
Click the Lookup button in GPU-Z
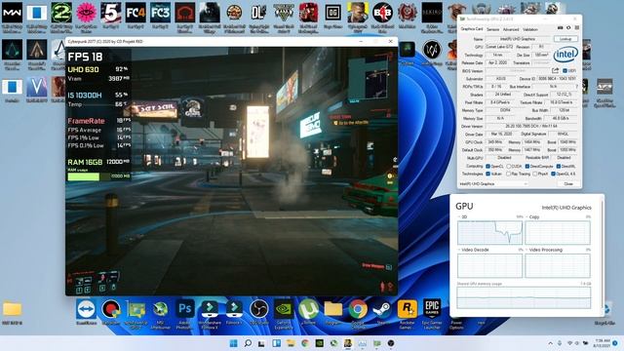click(565, 39)
